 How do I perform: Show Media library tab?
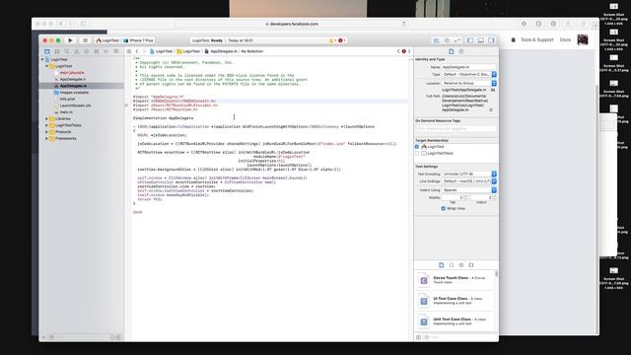tap(471, 265)
